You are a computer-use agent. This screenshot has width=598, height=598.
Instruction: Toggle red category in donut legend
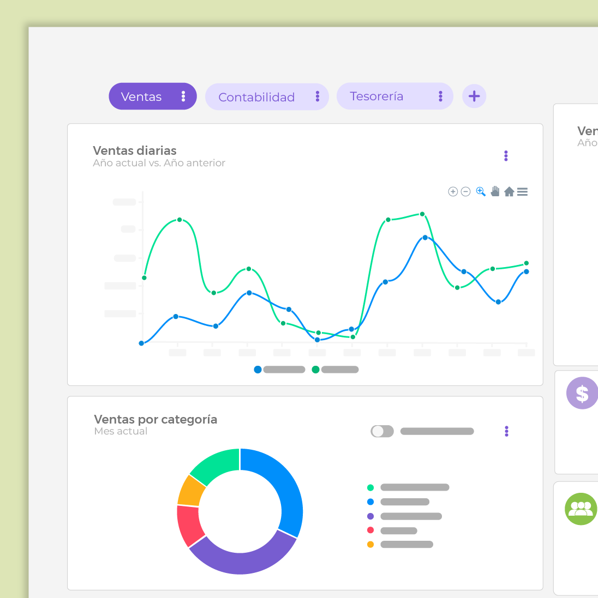(392, 530)
